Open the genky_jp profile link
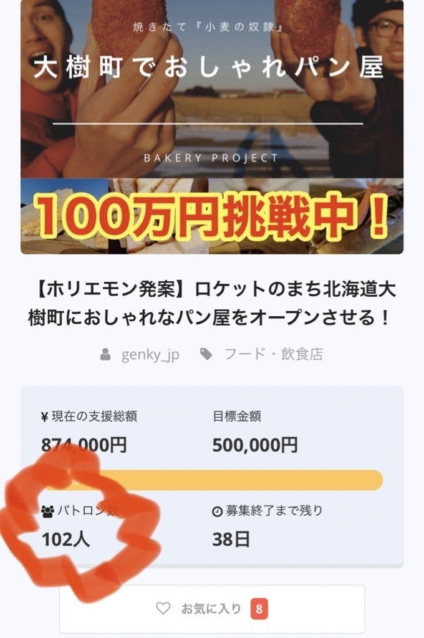424x638 pixels. [x=150, y=355]
